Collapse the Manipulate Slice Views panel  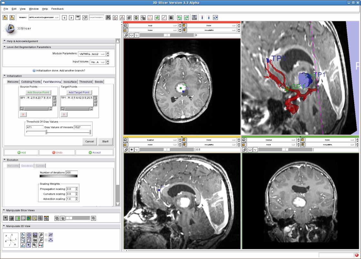pos(61,210)
